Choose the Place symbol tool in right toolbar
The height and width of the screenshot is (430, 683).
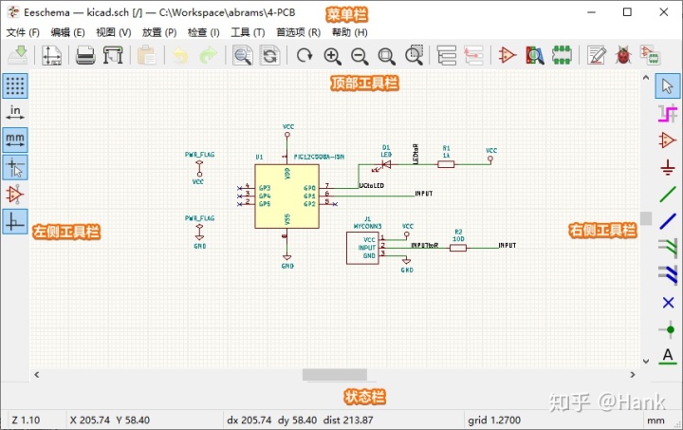[667, 140]
